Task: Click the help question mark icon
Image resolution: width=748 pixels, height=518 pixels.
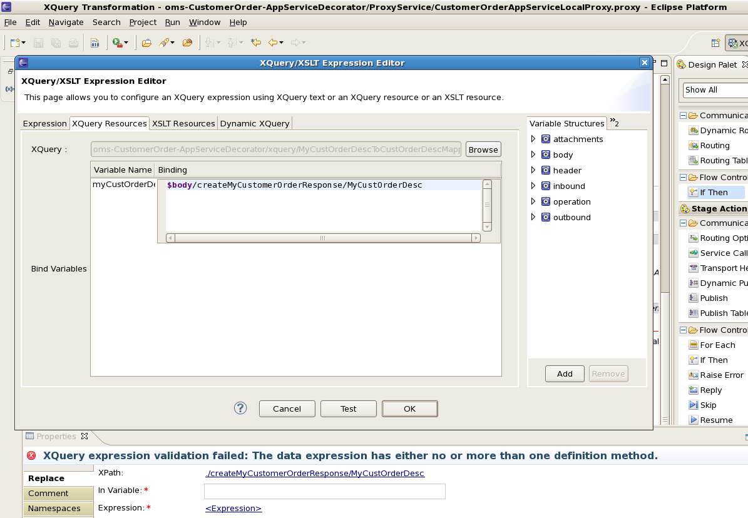Action: click(240, 408)
